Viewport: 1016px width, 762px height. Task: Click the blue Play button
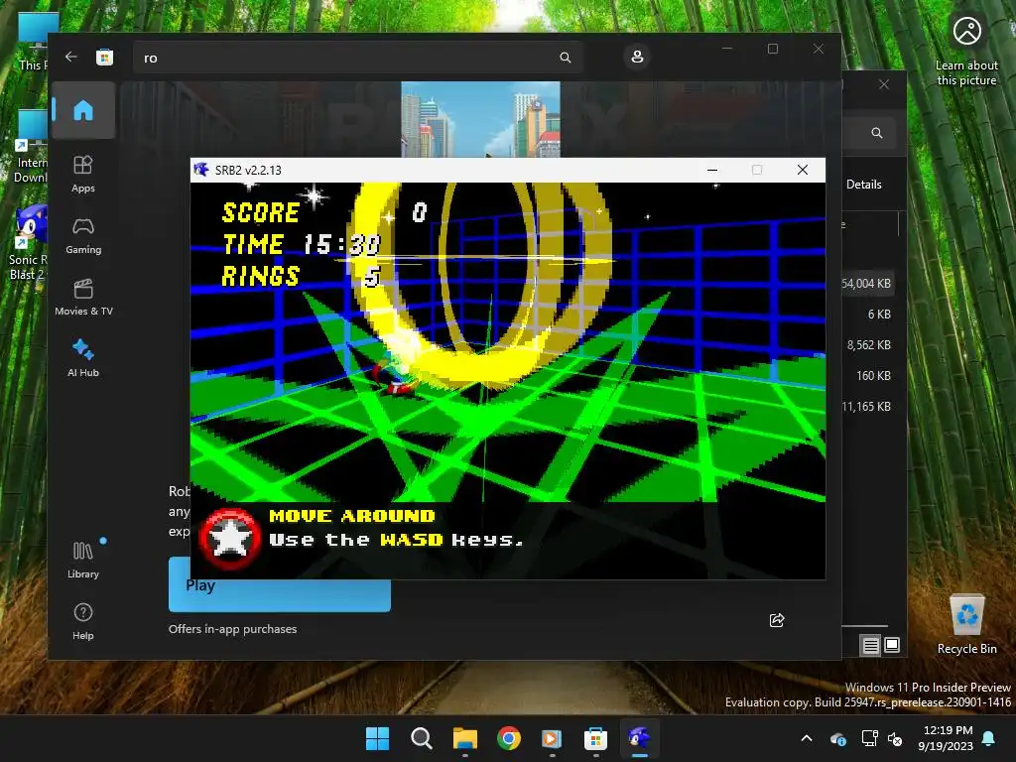[279, 584]
